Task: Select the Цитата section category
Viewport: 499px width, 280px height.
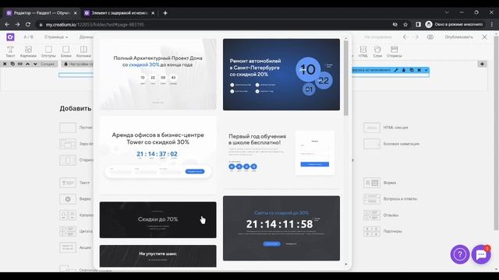Action: coord(76,232)
